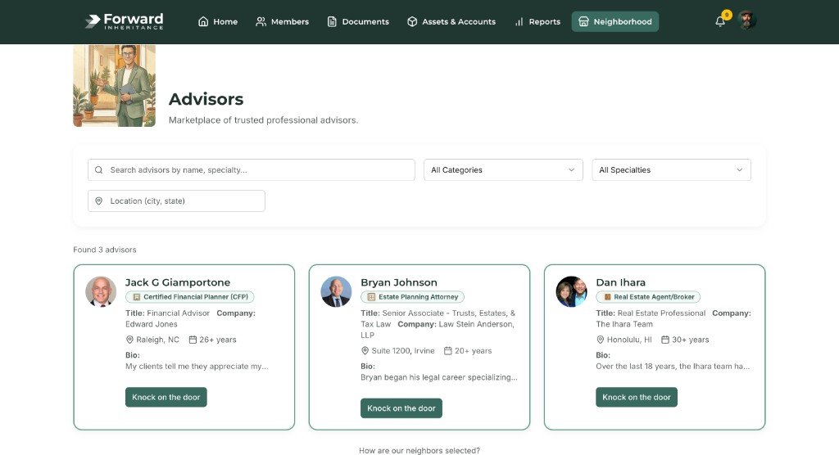Navigate to Assets & Accounts
The height and width of the screenshot is (455, 839).
(x=451, y=22)
